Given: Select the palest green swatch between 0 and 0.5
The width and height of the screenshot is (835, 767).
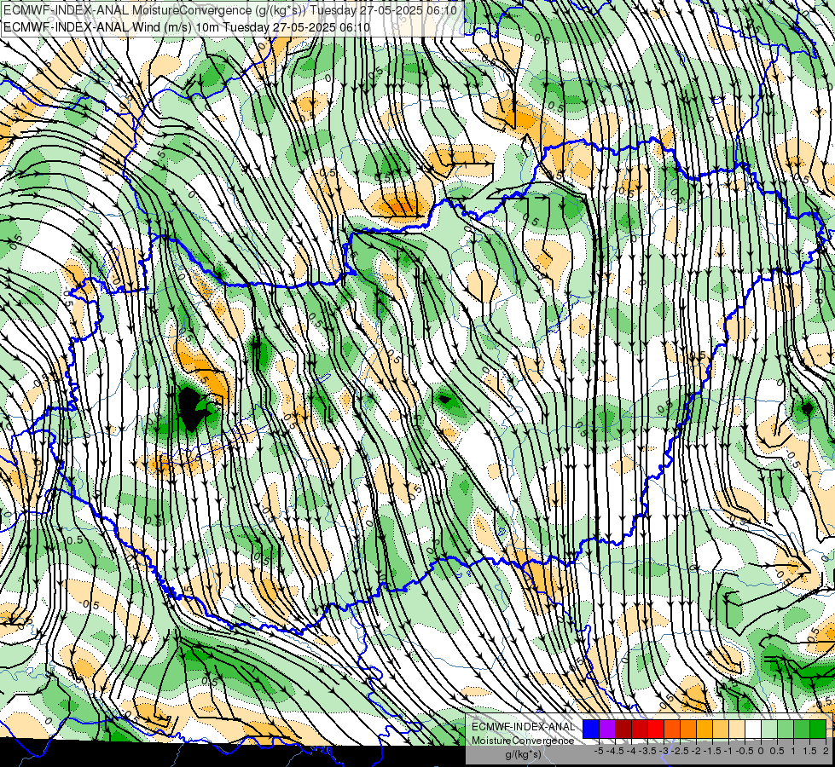Looking at the screenshot, I should click(769, 730).
